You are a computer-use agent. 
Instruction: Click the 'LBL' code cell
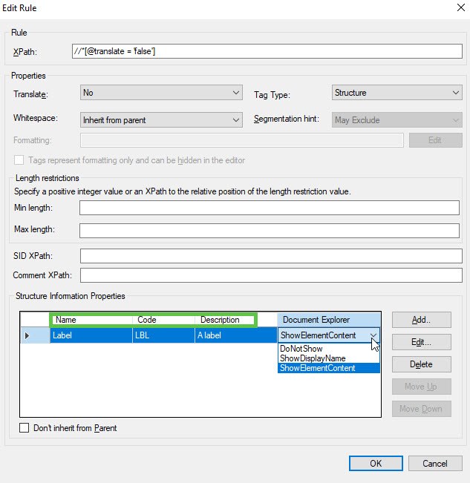pos(163,335)
